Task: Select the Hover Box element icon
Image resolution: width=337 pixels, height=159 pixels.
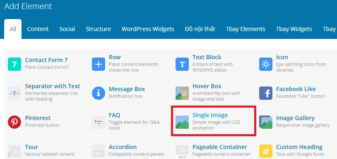Action: tap(182, 93)
